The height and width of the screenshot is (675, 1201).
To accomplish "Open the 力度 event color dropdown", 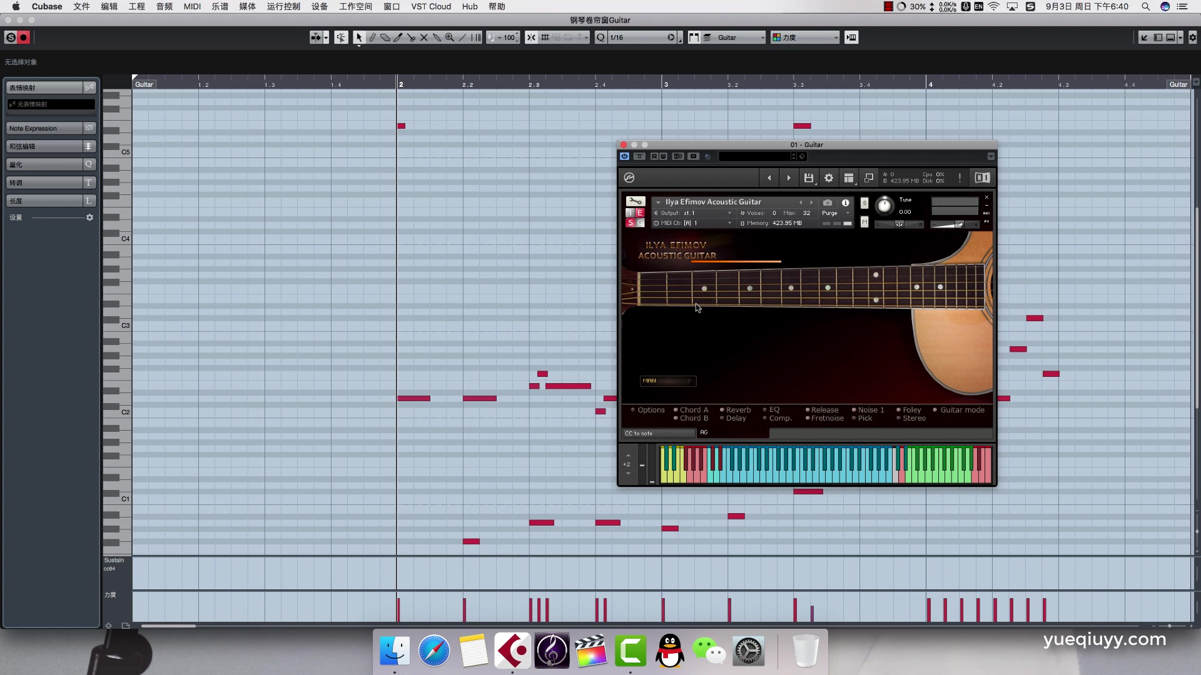I will tap(805, 37).
